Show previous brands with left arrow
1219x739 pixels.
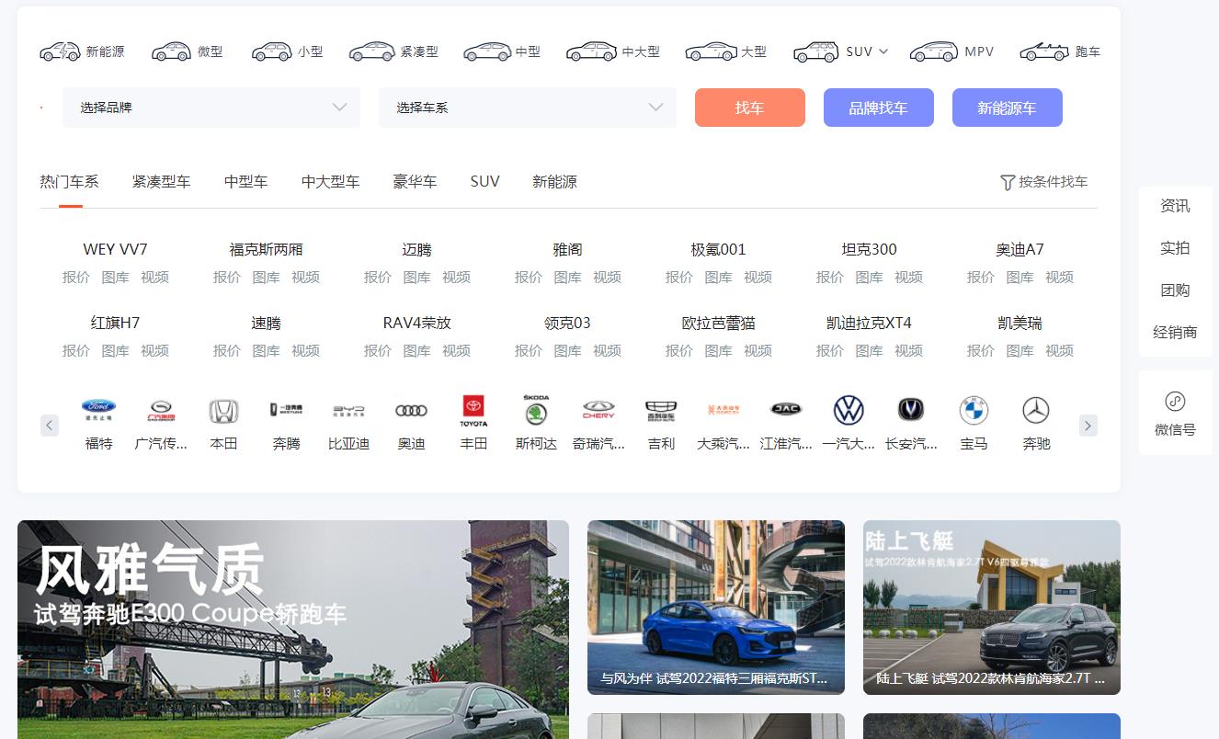click(50, 426)
